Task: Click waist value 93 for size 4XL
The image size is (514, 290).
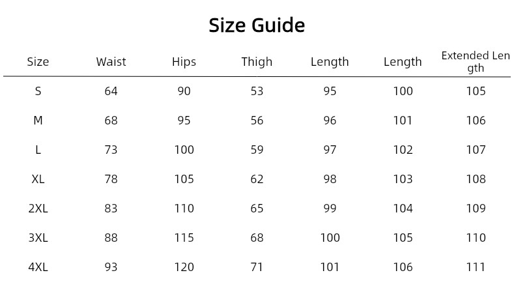Action: tap(111, 267)
